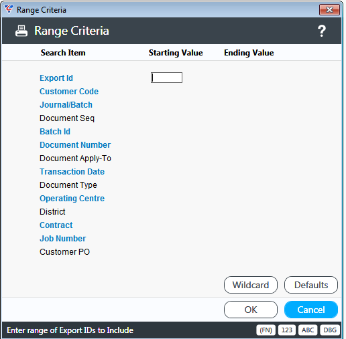Viewport: 346px width, 339px height.
Task: Select the Export Id search item
Action: [x=56, y=78]
